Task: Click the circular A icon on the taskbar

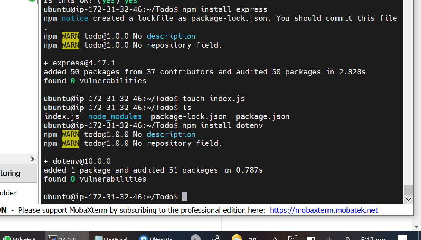Action: [195, 238]
